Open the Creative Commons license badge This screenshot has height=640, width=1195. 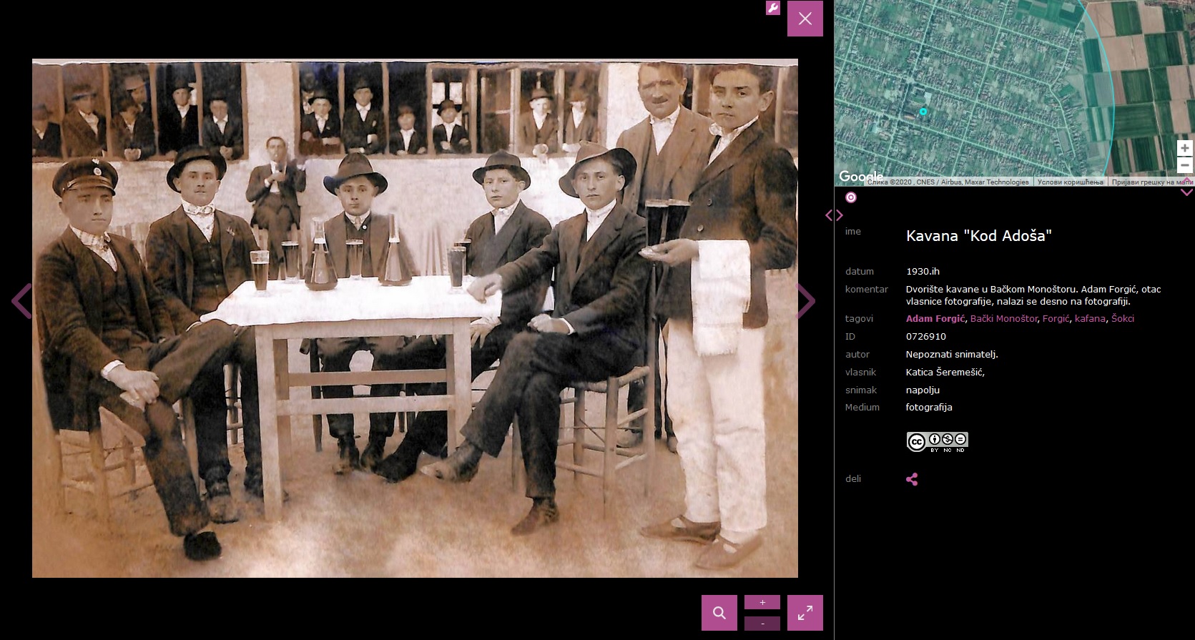[937, 441]
